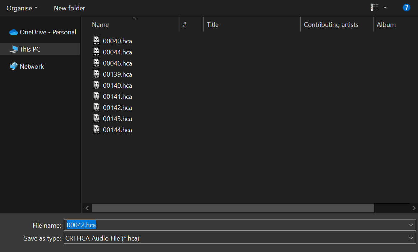
Task: Select file name 00046.hca
Action: click(x=117, y=63)
